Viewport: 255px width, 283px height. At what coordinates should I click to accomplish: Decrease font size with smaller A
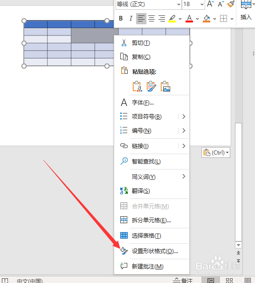(221, 4)
